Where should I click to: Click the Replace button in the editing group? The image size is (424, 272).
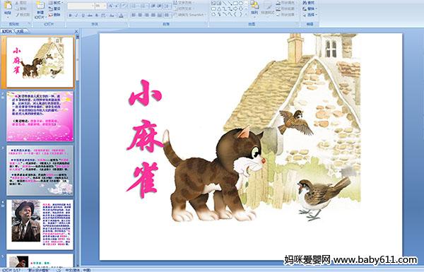309,8
